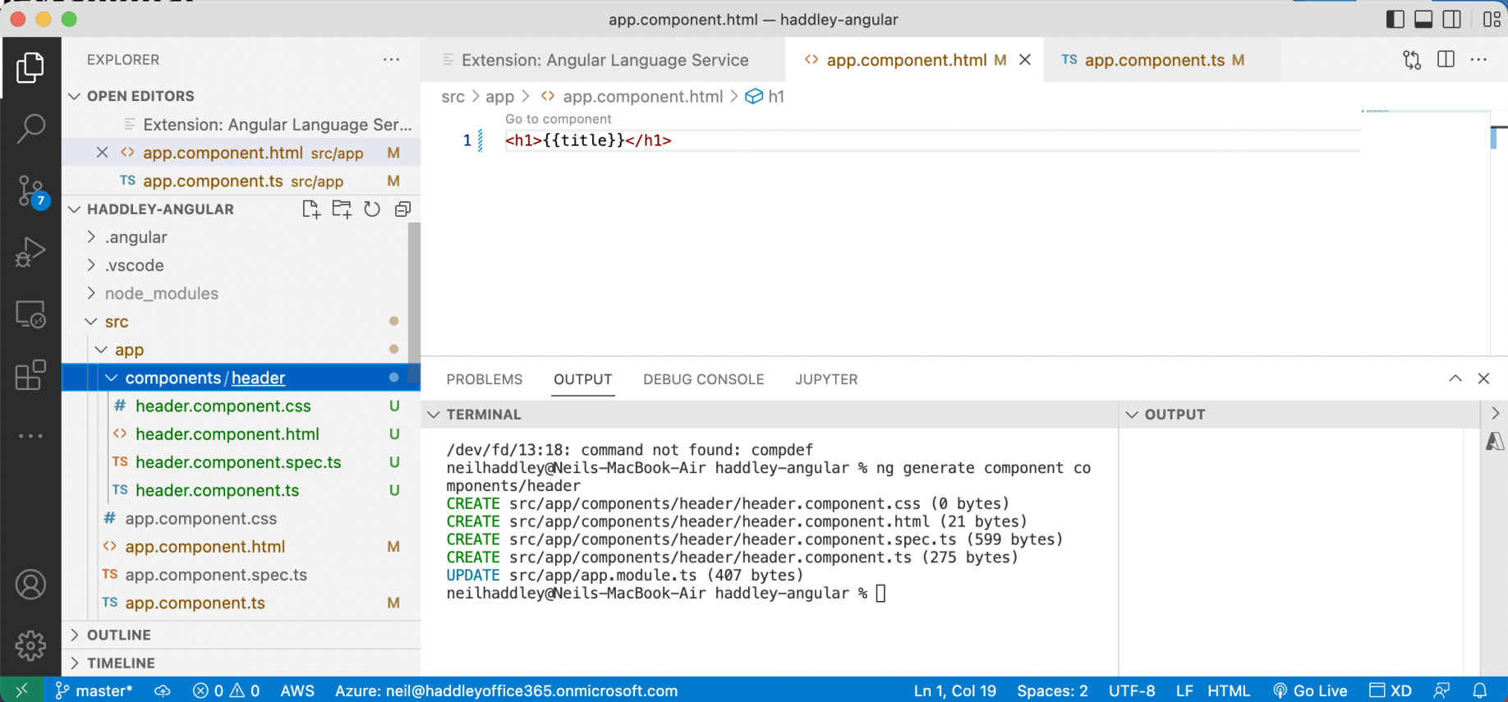Open the Run and Debug view
Screen dimensions: 1508x702
click(x=30, y=252)
